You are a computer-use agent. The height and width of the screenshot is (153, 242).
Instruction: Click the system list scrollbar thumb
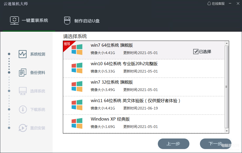coord(226,87)
